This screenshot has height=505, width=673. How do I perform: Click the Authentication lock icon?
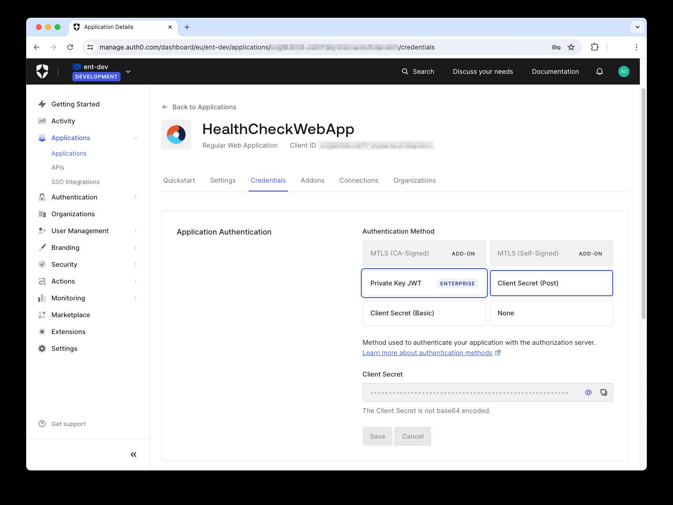coord(42,197)
